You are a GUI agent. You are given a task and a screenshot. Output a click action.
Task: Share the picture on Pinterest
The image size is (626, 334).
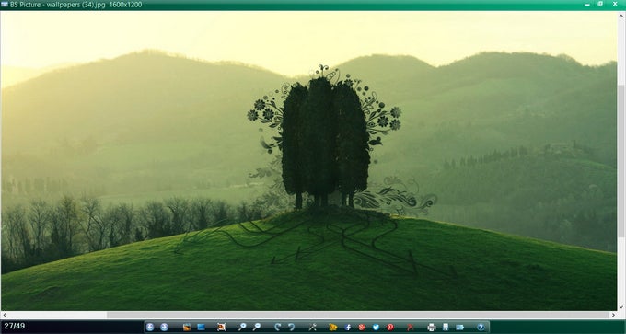point(390,327)
